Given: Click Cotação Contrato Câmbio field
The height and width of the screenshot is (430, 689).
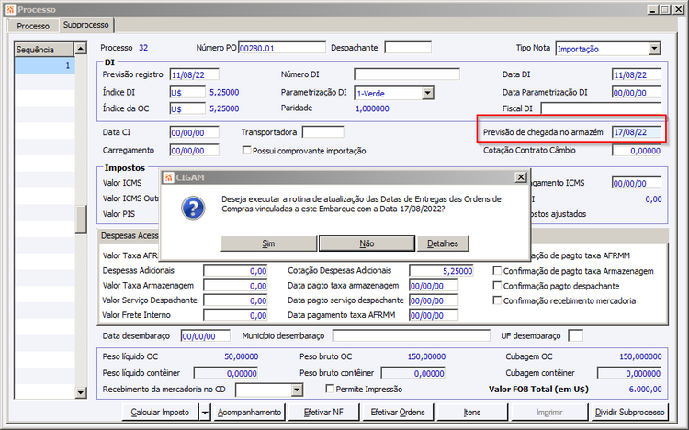Looking at the screenshot, I should [x=637, y=151].
